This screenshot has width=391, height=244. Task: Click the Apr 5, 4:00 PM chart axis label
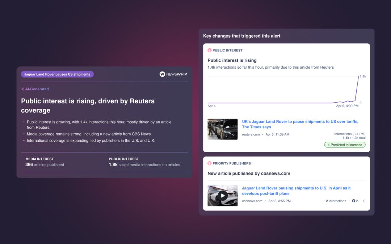[x=347, y=106]
